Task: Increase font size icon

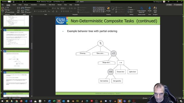Action: (53, 8)
